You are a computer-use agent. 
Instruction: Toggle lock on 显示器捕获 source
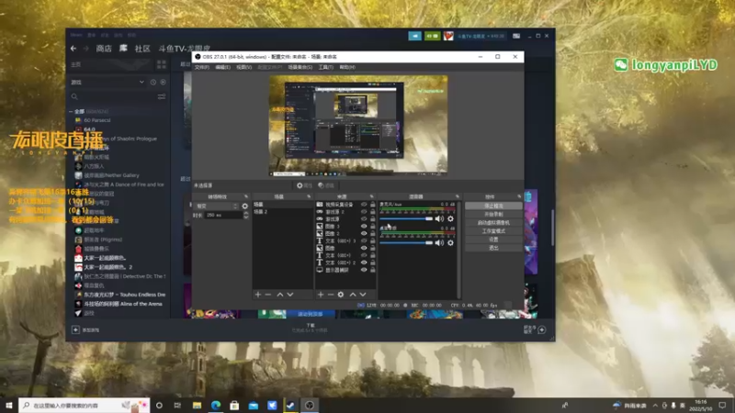[373, 270]
